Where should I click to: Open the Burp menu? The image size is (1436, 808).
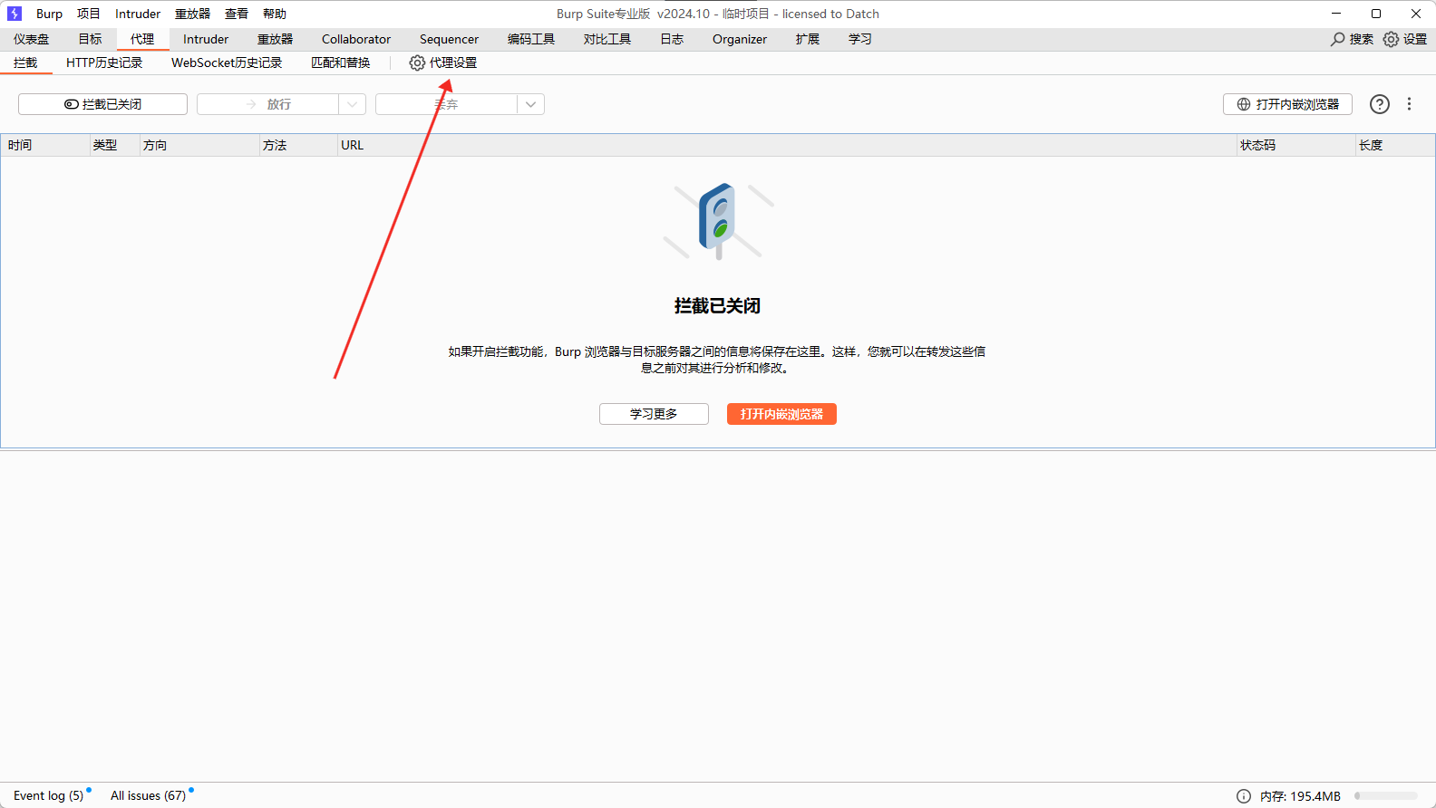49,14
